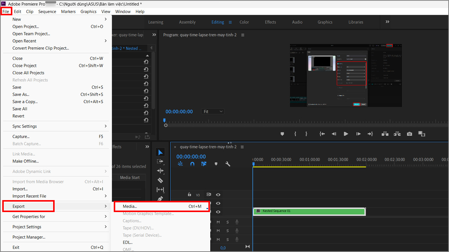Open the Fit zoom level dropdown
449x252 pixels.
point(213,111)
